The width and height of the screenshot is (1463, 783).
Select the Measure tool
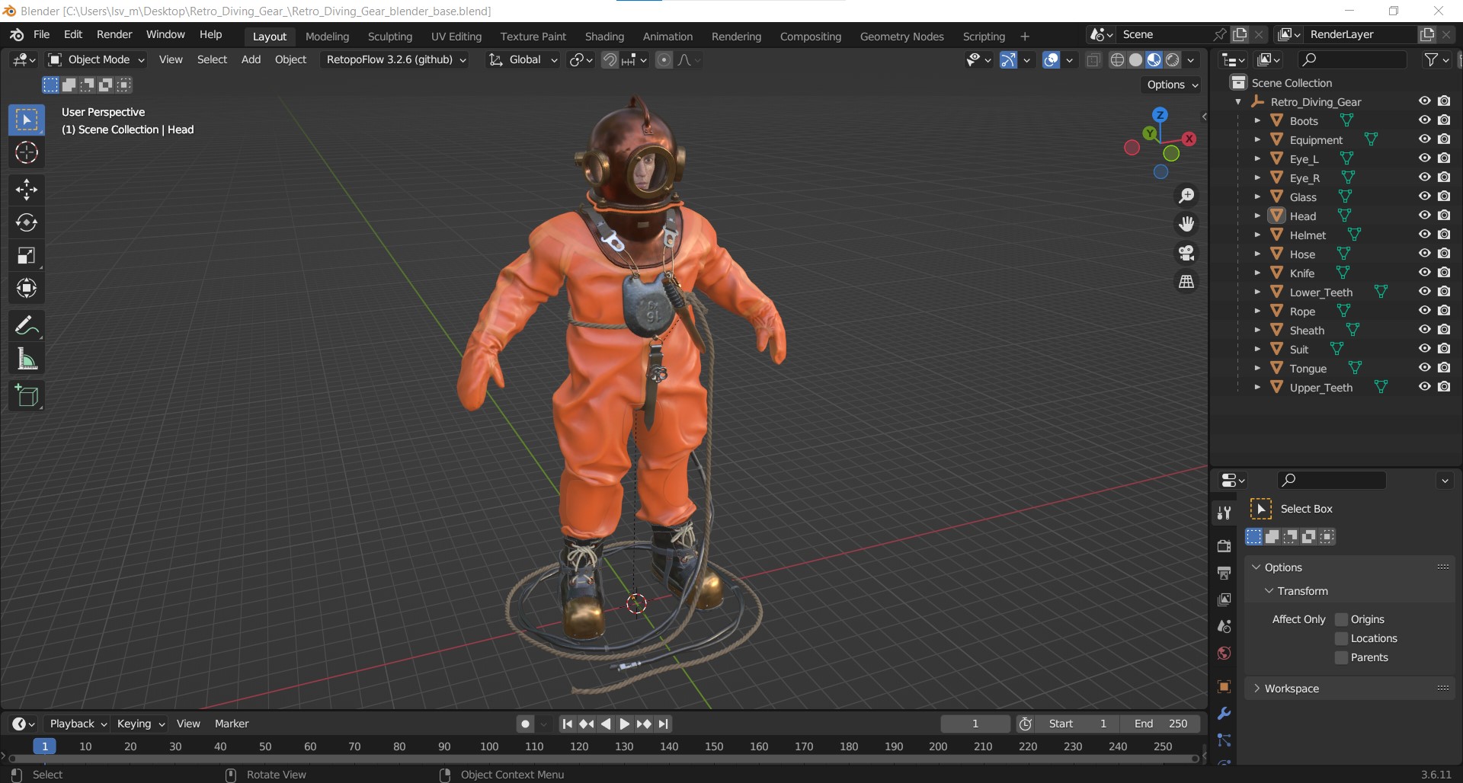[x=27, y=359]
